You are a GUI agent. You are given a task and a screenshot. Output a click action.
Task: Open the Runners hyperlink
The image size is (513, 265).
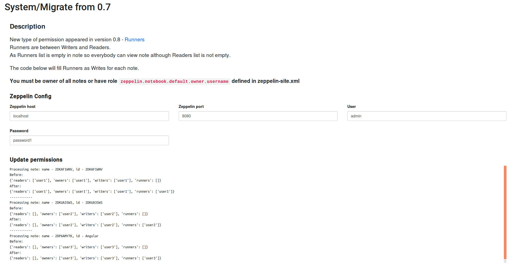point(134,40)
